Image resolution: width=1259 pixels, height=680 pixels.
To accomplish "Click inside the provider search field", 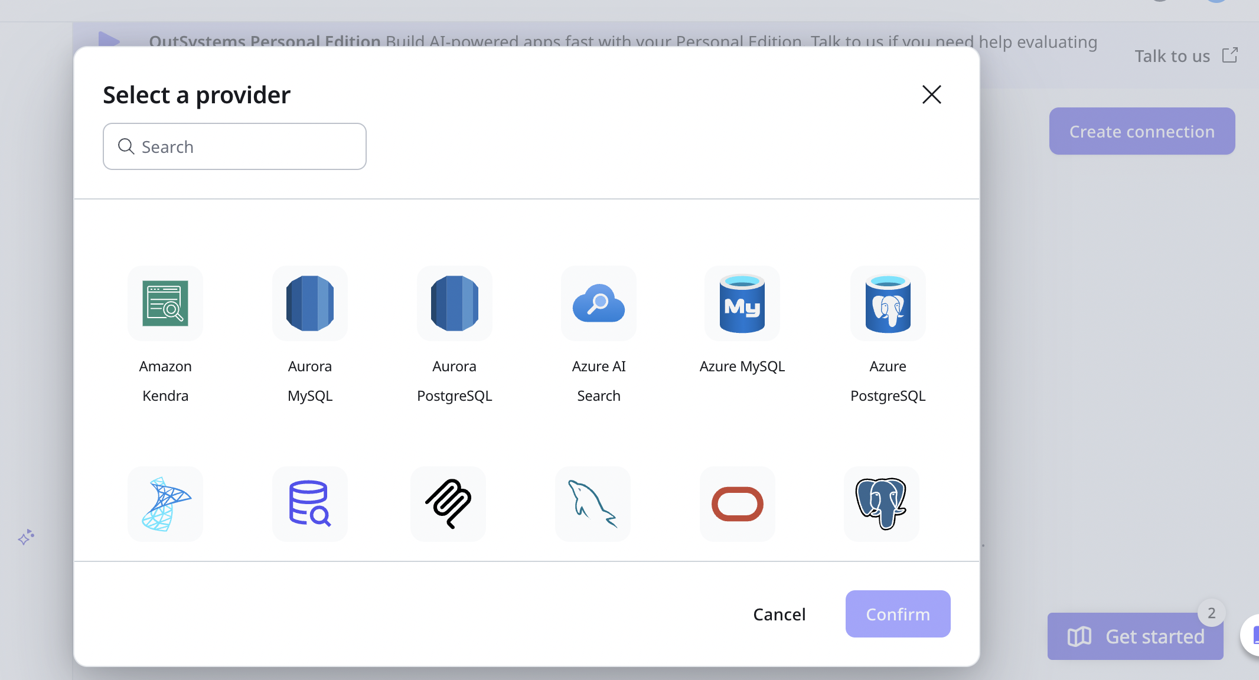I will [x=234, y=146].
